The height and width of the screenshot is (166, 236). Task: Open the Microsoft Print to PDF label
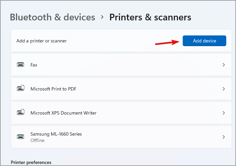pyautogui.click(x=54, y=89)
